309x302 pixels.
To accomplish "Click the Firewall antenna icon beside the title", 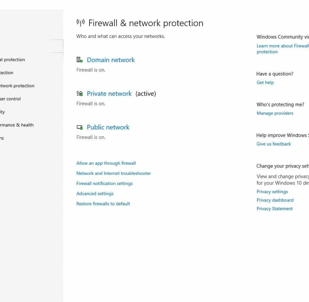I will click(81, 23).
